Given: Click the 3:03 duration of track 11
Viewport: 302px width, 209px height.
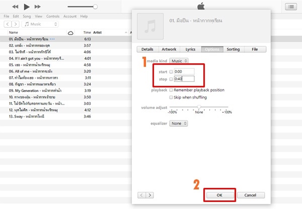Looking at the screenshot, I should (87, 103).
